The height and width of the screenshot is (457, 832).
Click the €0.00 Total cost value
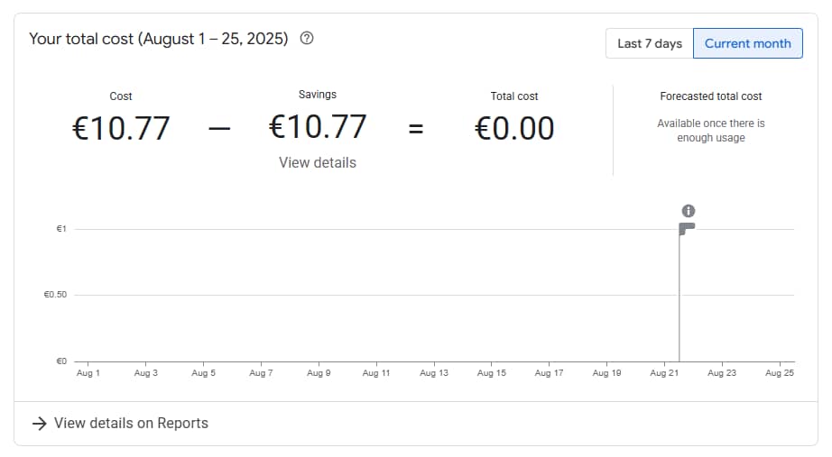coord(514,128)
